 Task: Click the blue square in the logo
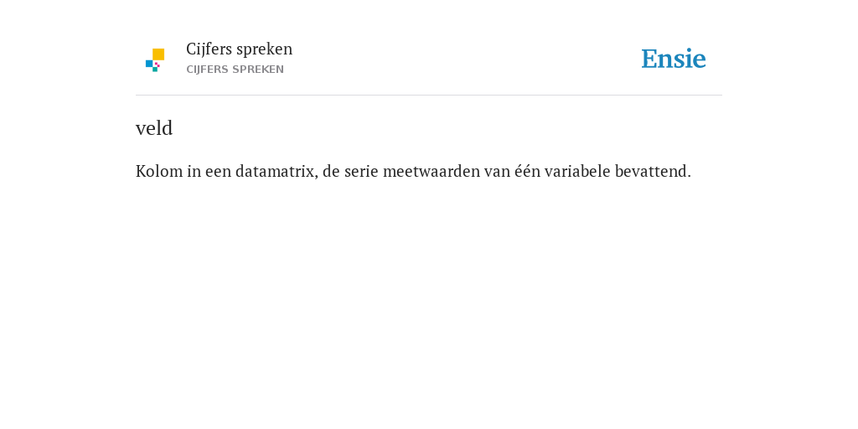[149, 64]
